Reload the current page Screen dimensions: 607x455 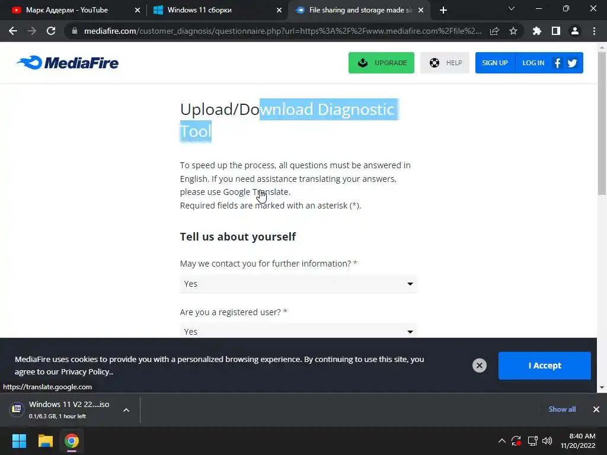tap(51, 31)
